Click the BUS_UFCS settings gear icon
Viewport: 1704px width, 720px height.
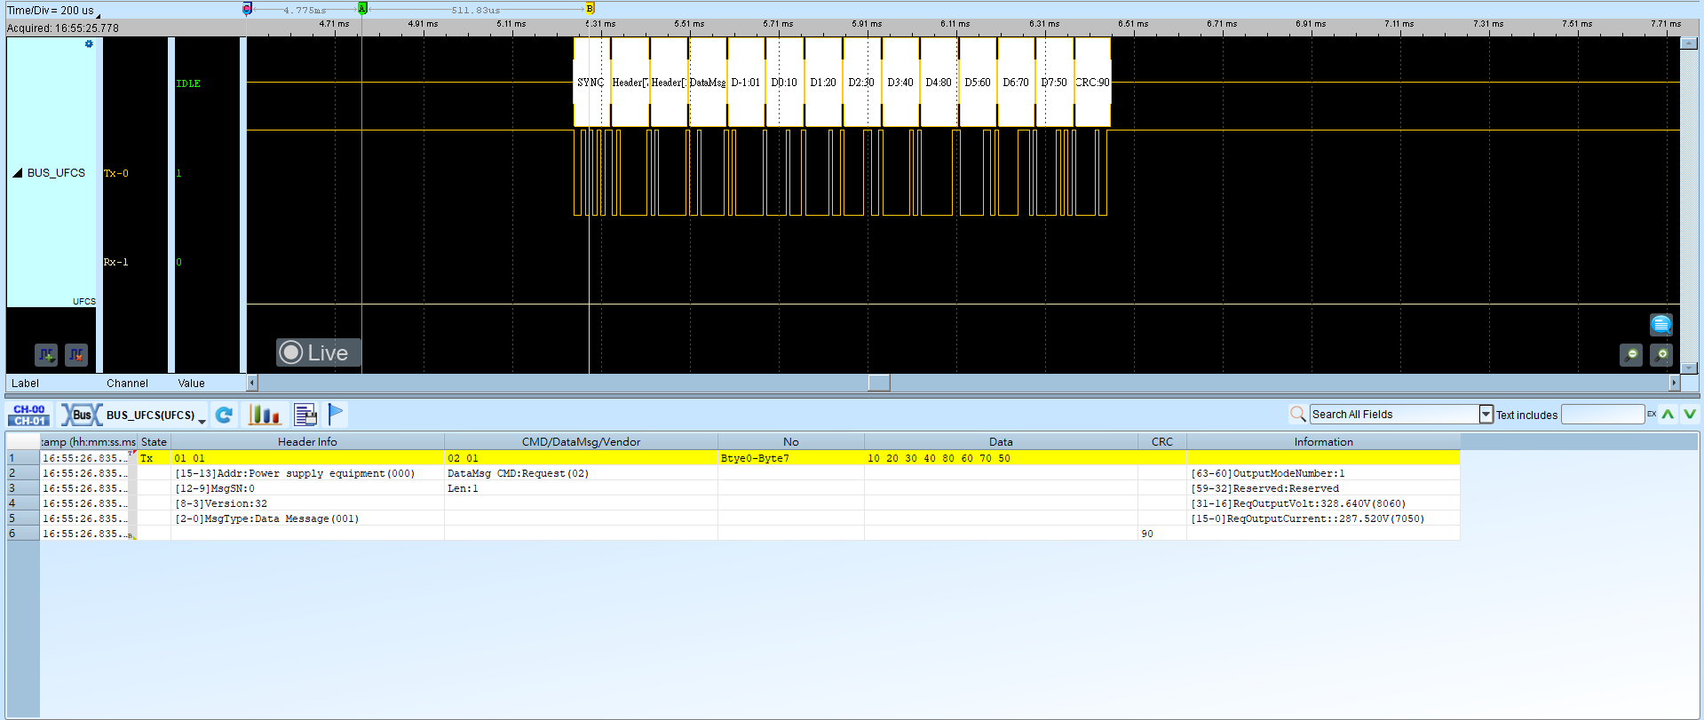pyautogui.click(x=89, y=44)
